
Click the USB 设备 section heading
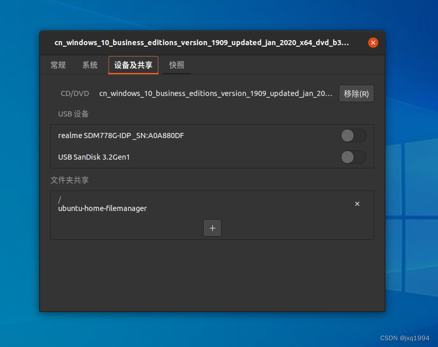[x=73, y=114]
